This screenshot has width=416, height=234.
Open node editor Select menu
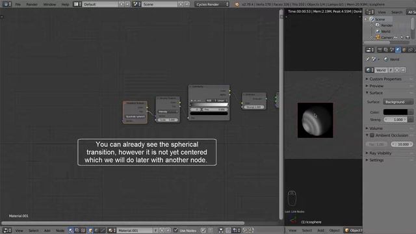33,231
